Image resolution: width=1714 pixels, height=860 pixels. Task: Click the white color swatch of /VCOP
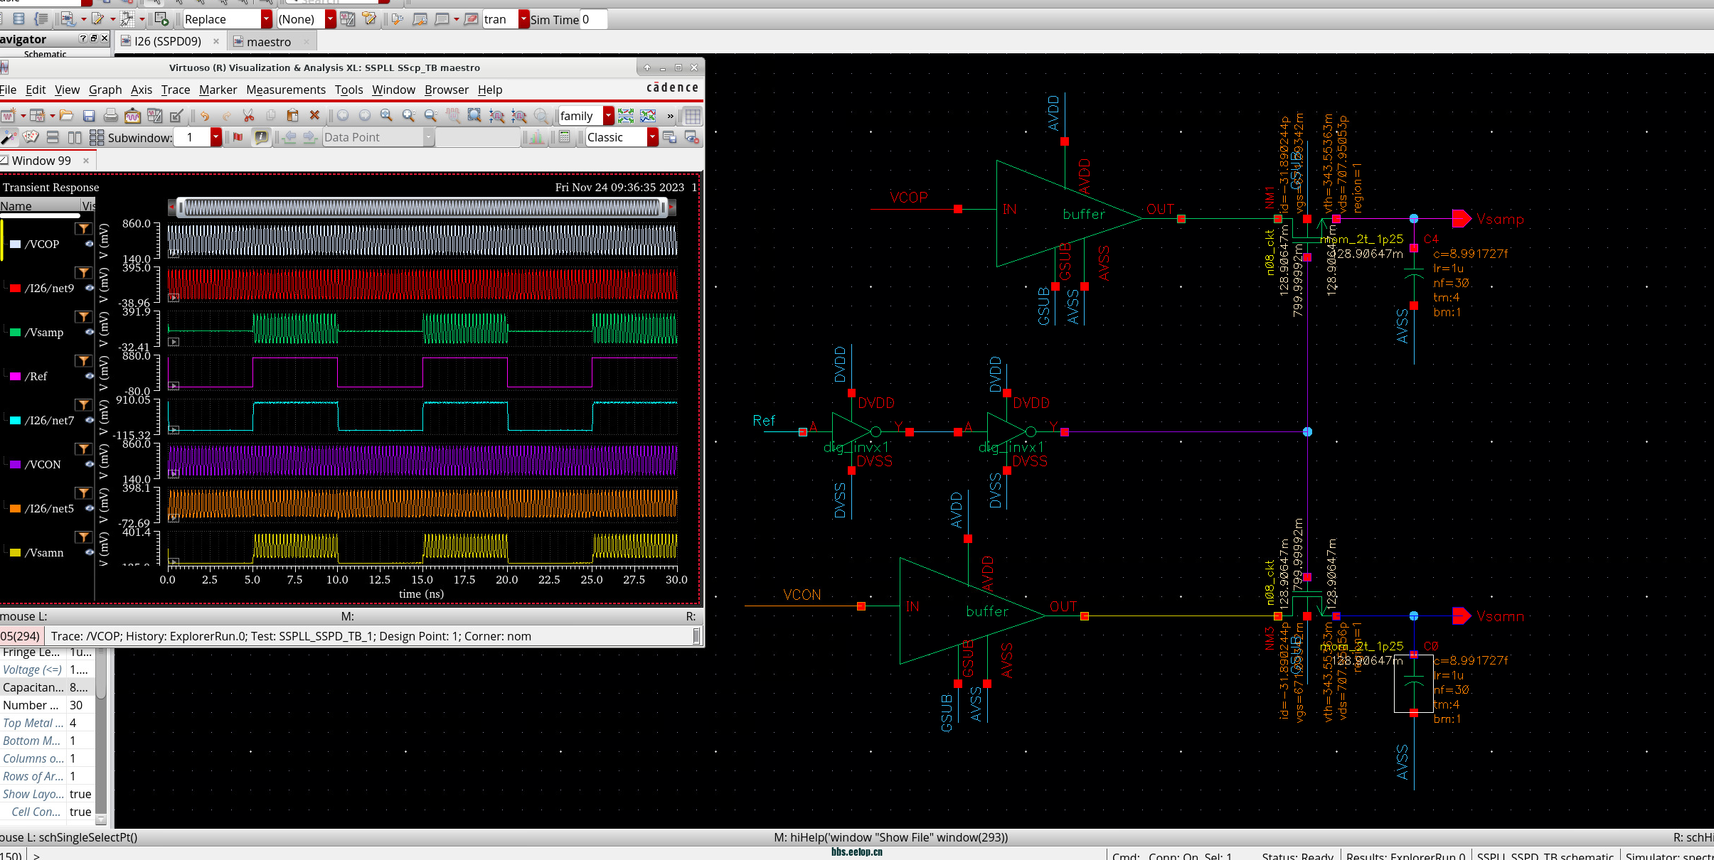pos(15,244)
